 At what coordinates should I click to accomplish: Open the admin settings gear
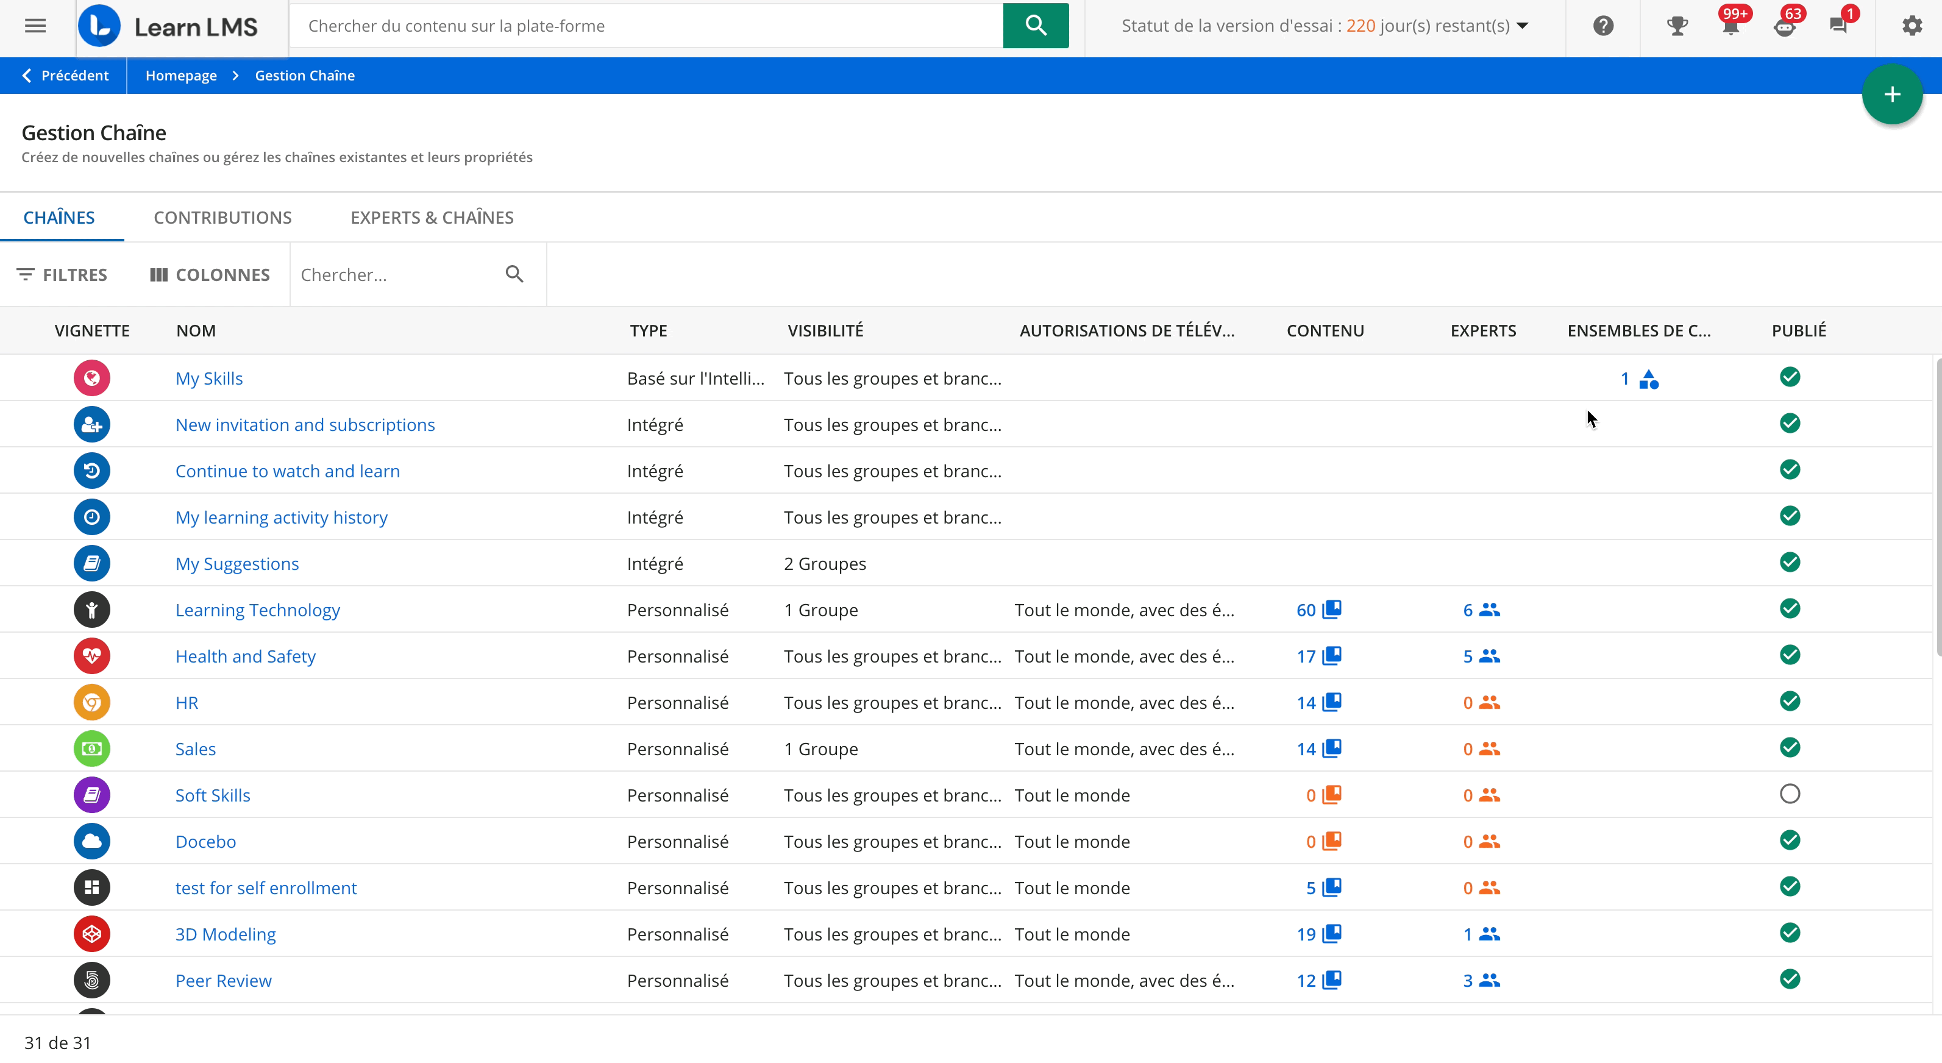1911,26
